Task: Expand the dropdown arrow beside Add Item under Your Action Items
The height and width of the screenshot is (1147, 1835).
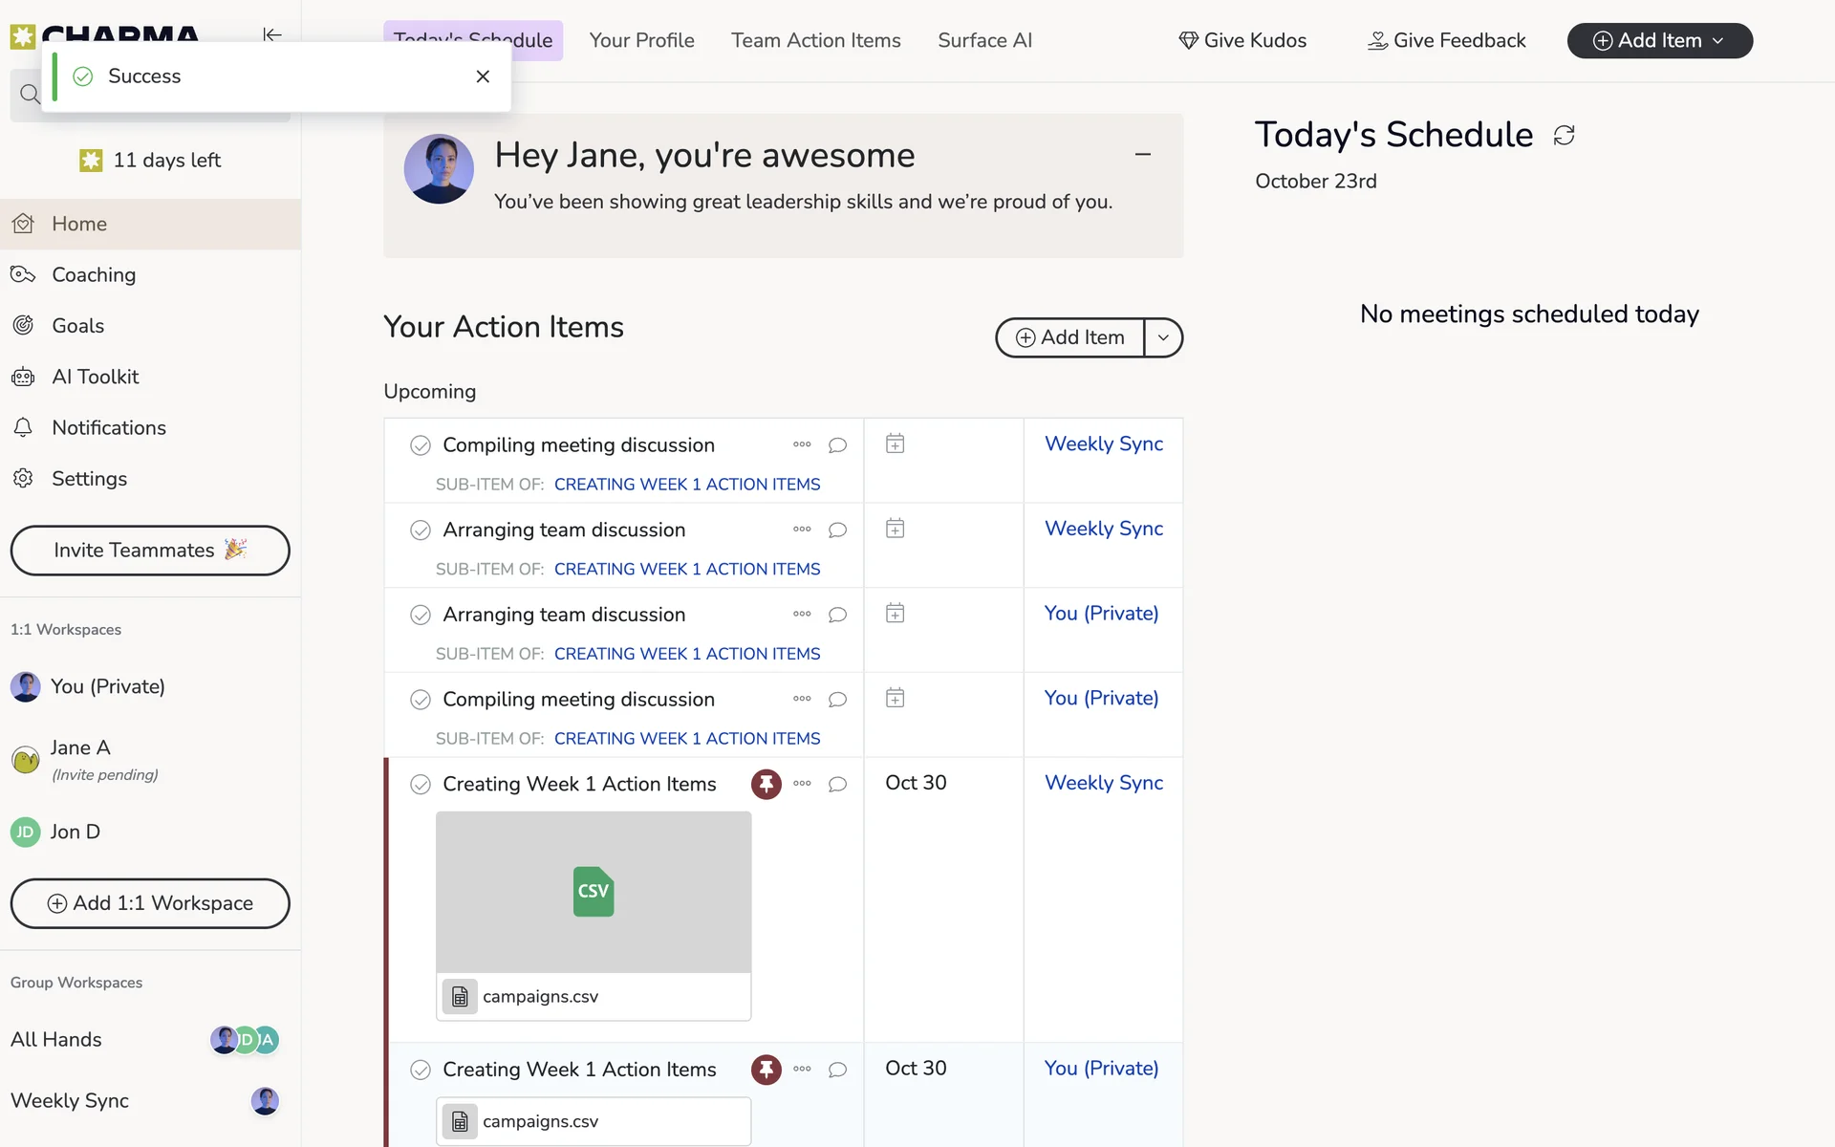Action: (1163, 337)
